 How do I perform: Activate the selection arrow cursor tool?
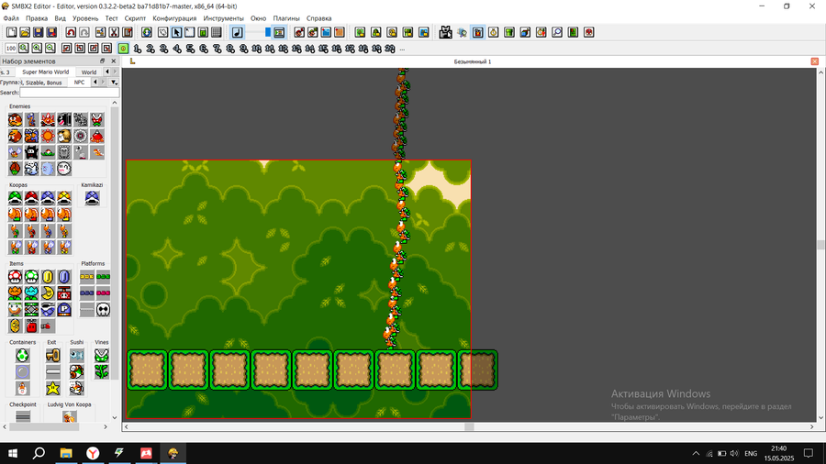[x=176, y=33]
